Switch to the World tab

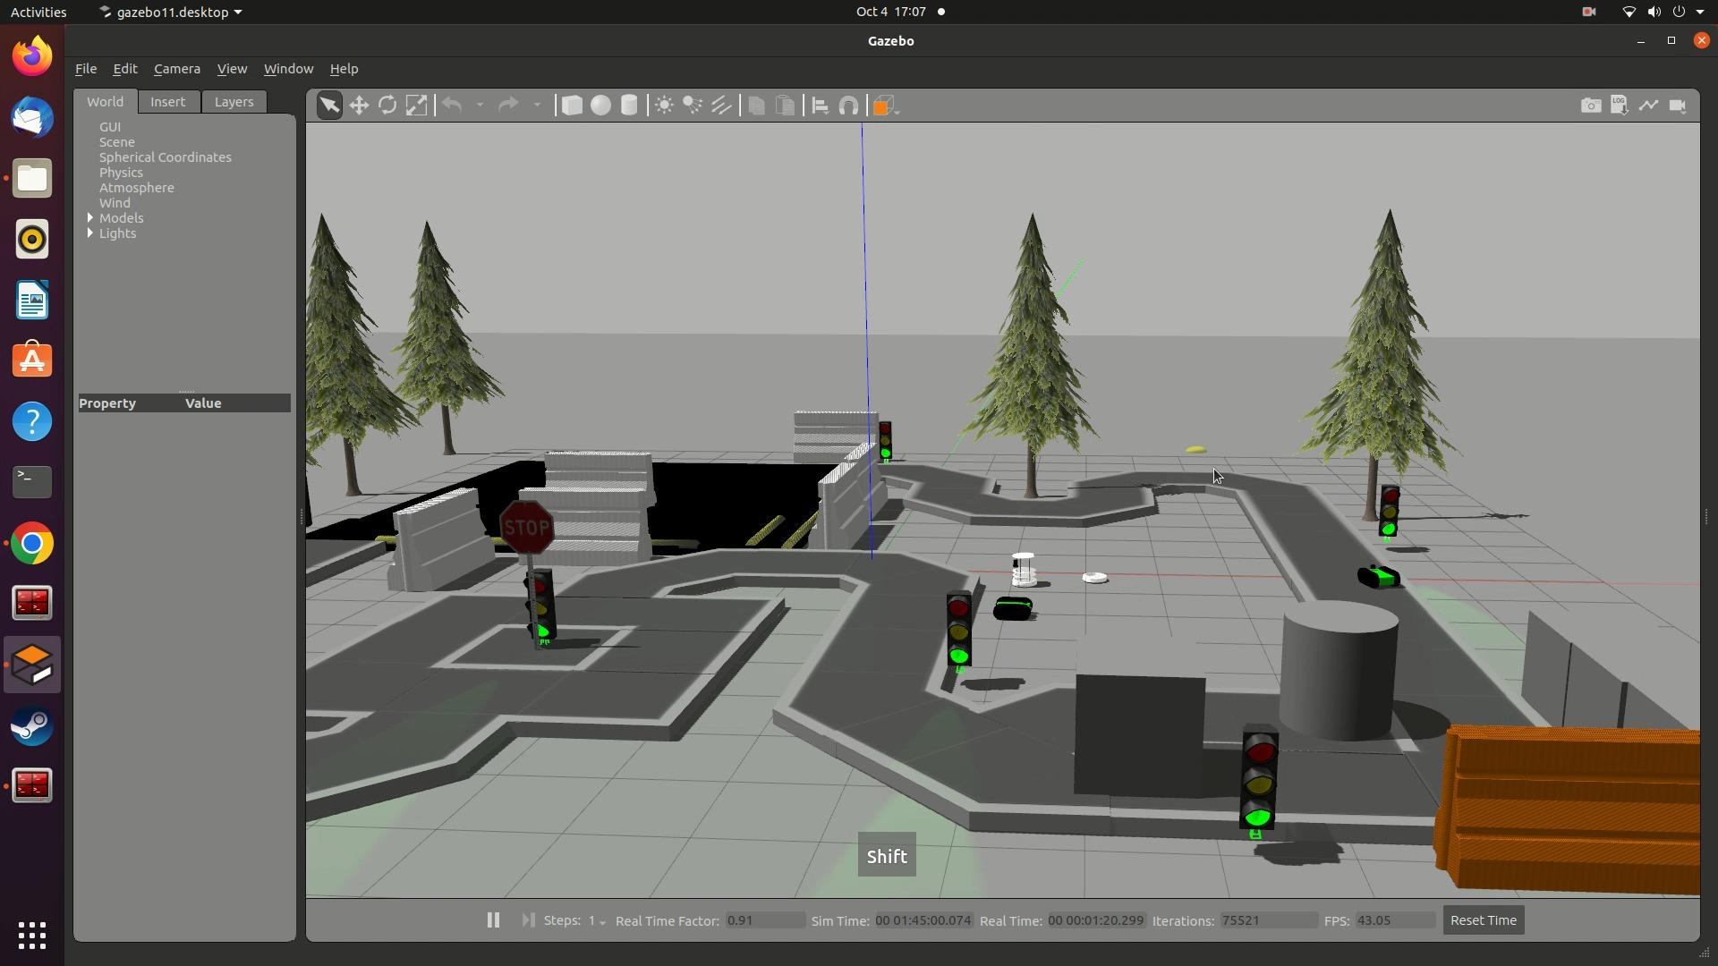[x=105, y=101]
